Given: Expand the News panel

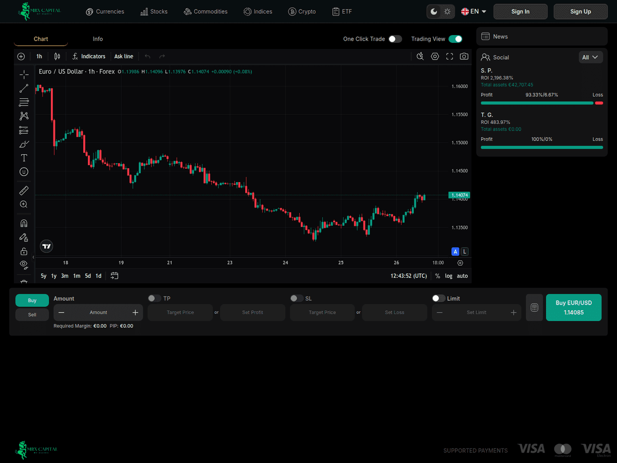Looking at the screenshot, I should pos(542,37).
